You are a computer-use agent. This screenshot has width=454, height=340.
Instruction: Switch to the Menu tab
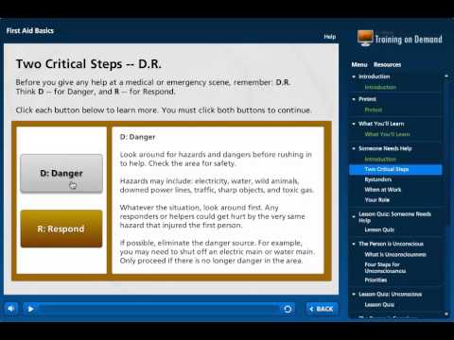tap(359, 64)
